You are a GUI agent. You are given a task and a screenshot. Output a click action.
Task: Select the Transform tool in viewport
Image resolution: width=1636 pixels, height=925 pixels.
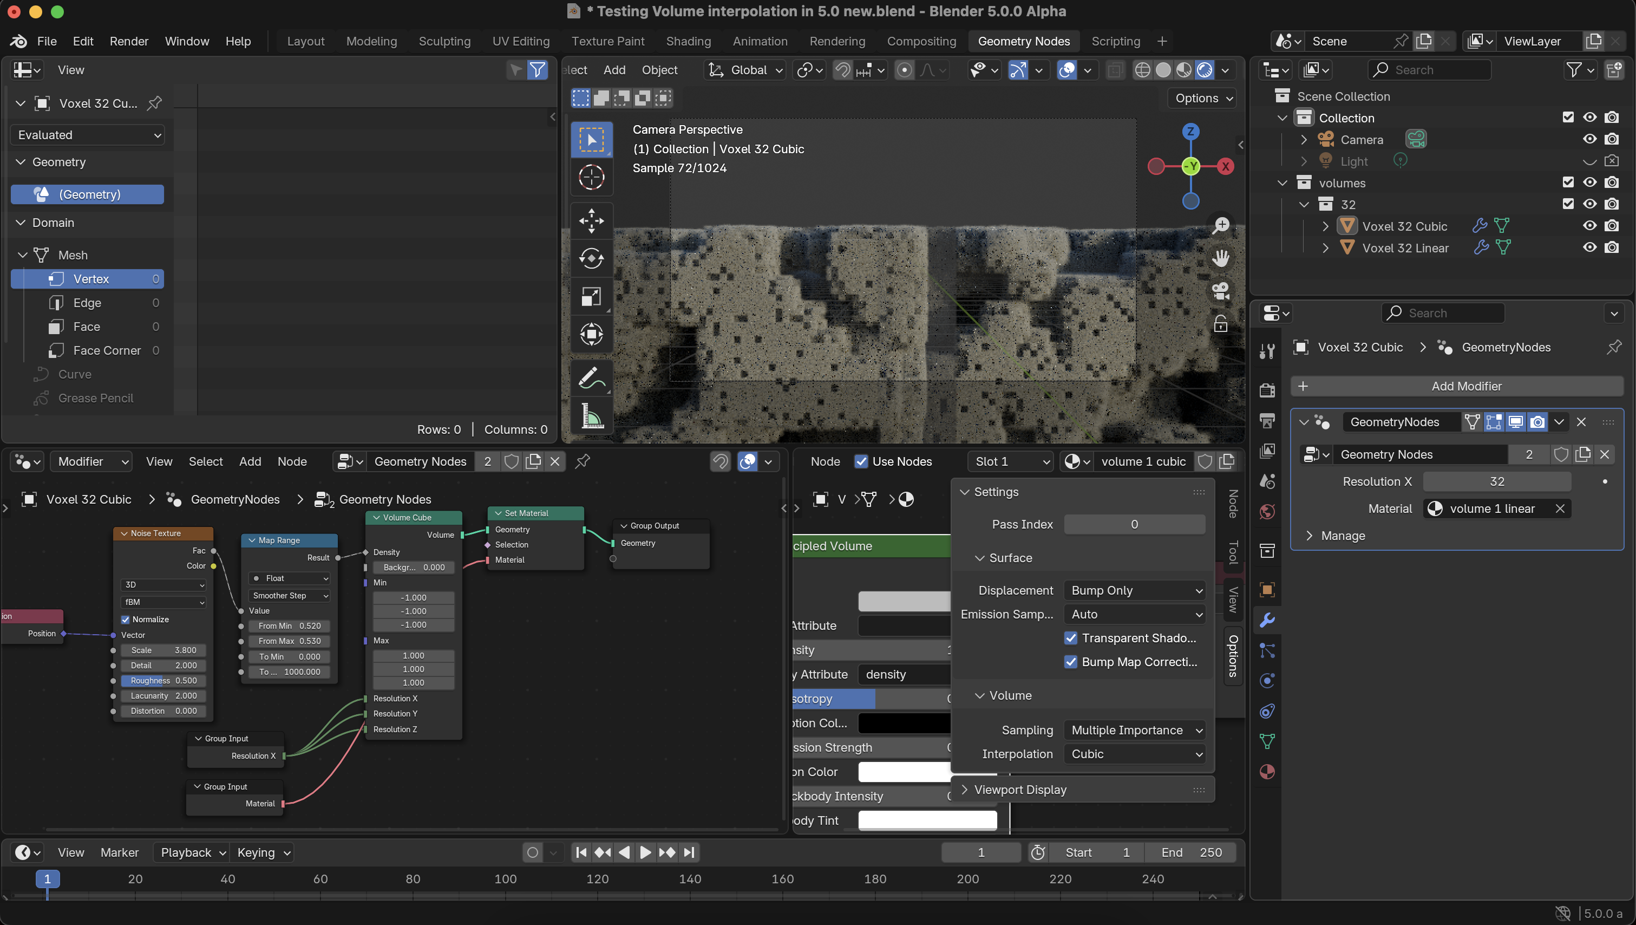click(591, 334)
